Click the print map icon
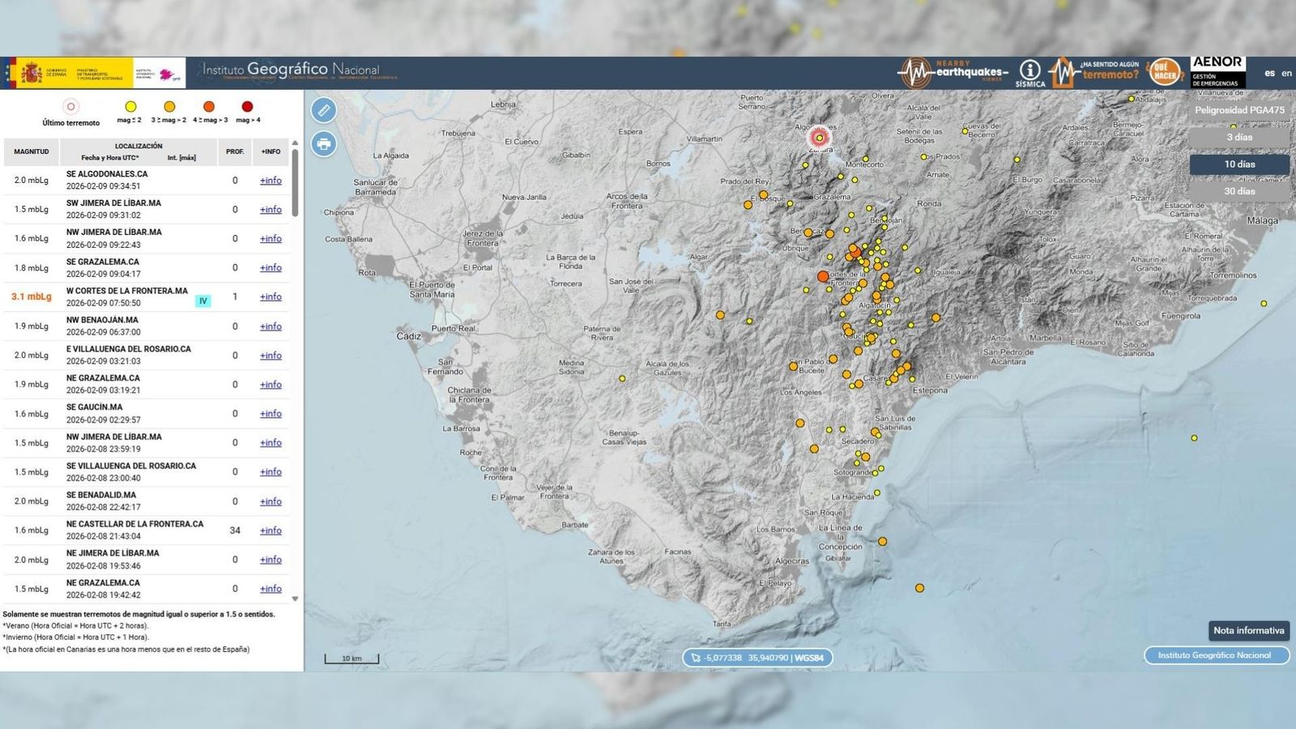This screenshot has width=1296, height=729. (323, 144)
